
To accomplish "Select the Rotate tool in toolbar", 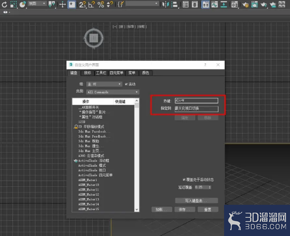I will point(4,4).
